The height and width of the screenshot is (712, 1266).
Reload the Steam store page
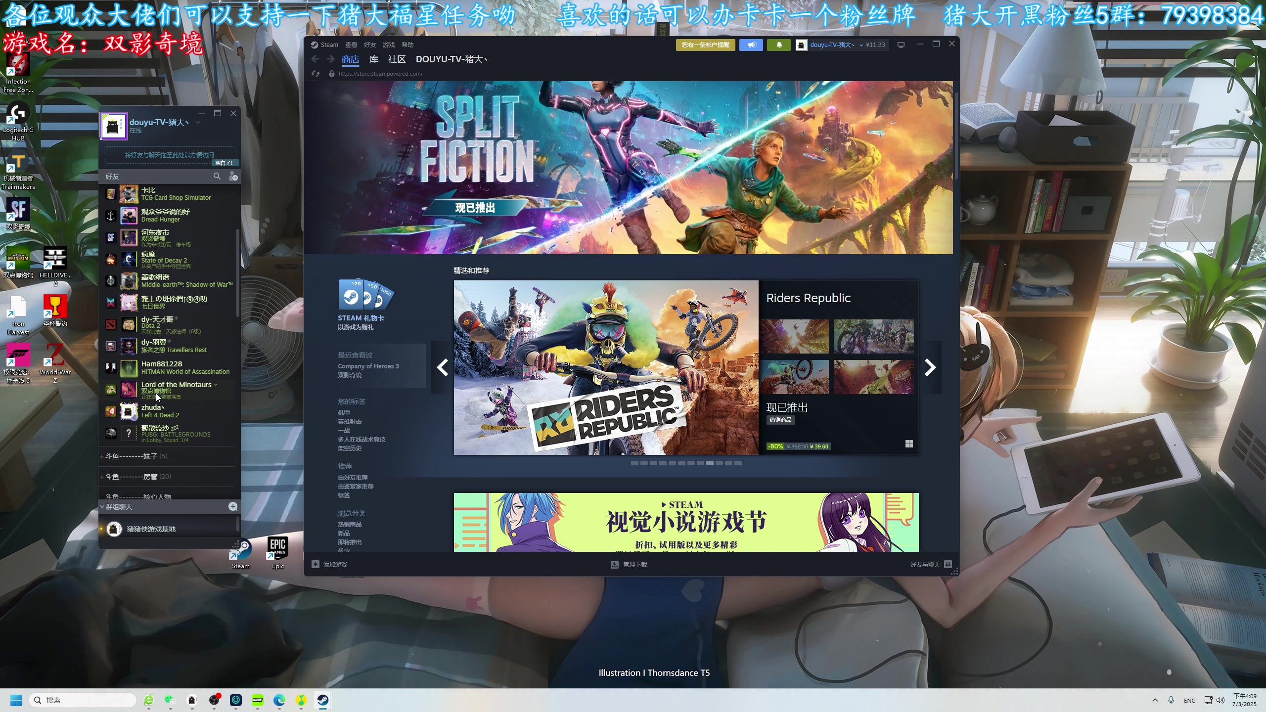(316, 74)
